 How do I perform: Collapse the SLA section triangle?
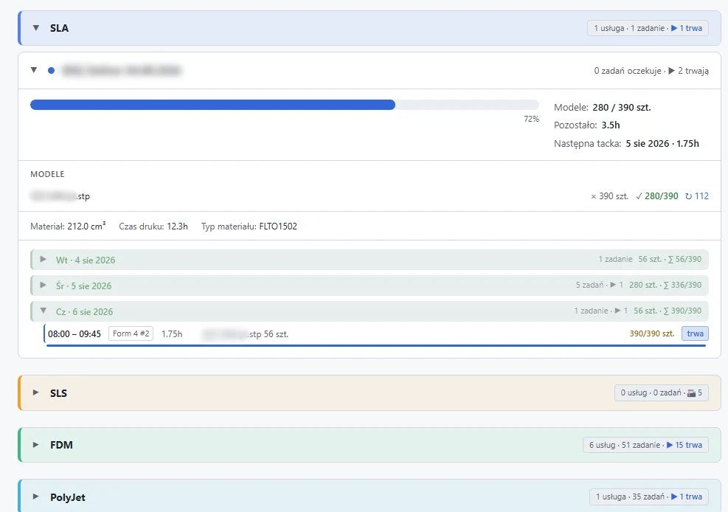coord(35,28)
